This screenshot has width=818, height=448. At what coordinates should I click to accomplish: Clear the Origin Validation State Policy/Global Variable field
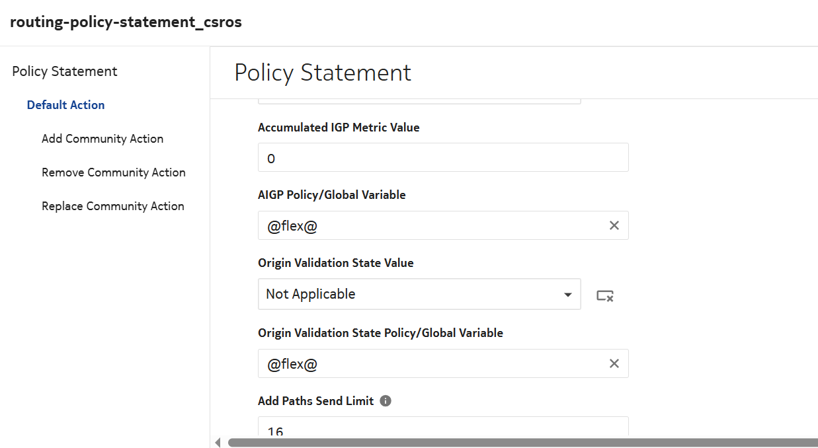tap(614, 364)
